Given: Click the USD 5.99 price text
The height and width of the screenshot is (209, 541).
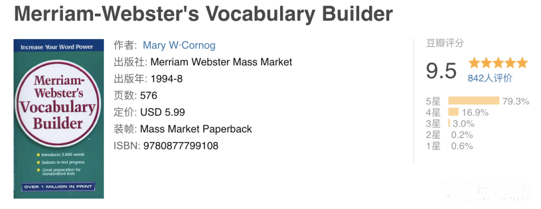Looking at the screenshot, I should 162,112.
